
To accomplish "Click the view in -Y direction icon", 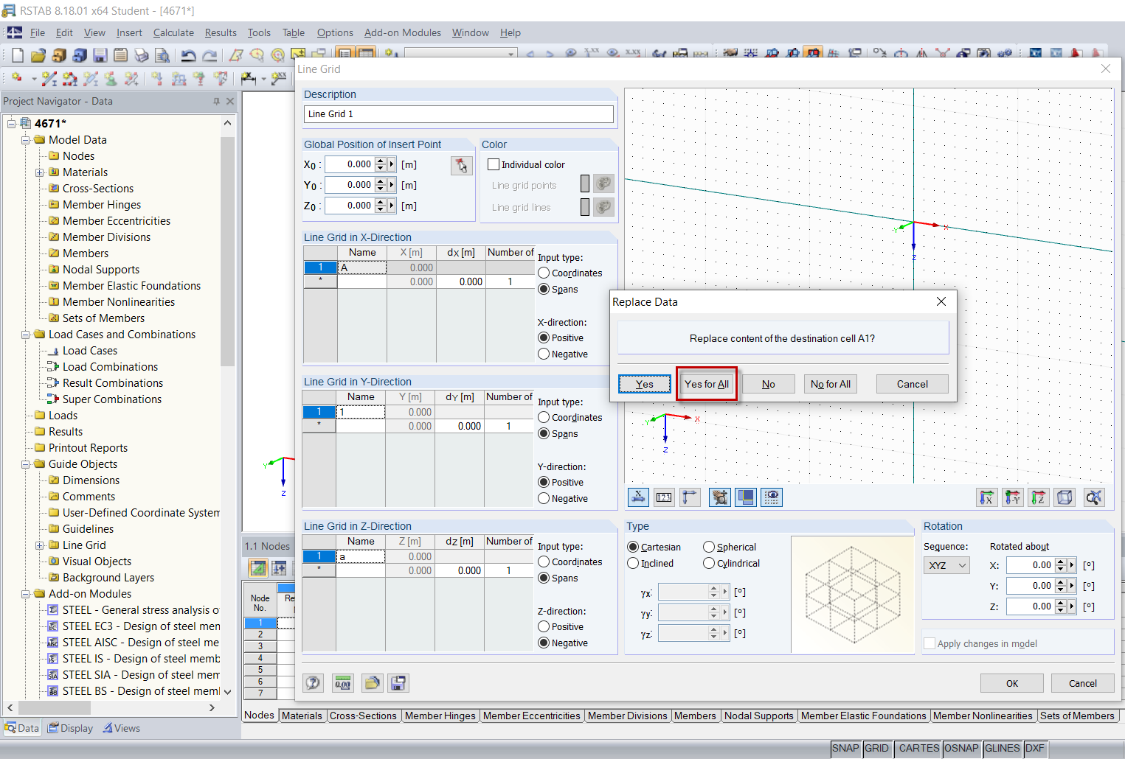I will (1013, 497).
